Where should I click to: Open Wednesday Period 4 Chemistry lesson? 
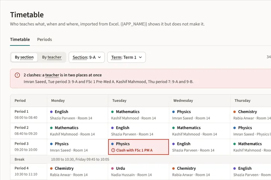coord(199,171)
